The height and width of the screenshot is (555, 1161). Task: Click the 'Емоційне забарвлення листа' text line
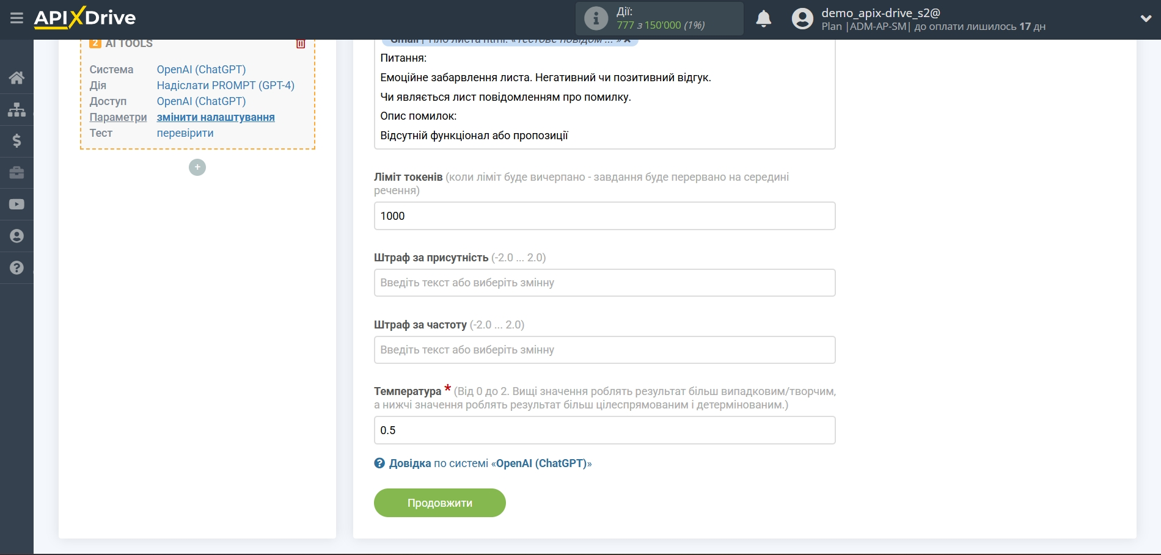(x=546, y=78)
